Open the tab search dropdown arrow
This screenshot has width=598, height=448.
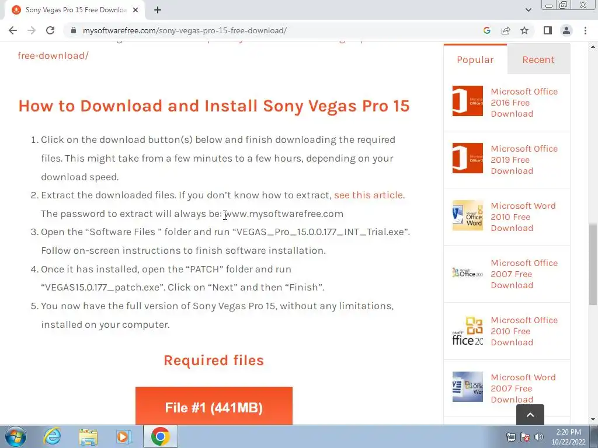click(528, 10)
